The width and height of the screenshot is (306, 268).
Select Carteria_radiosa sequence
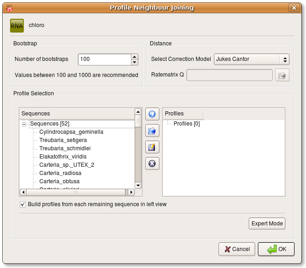point(60,173)
